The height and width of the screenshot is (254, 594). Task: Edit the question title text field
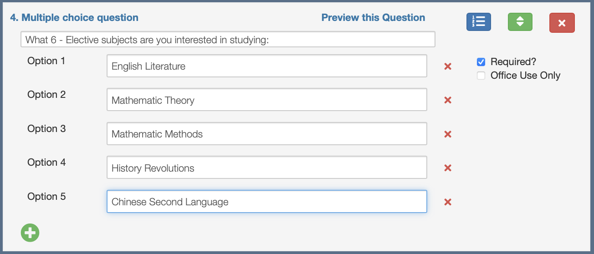point(228,40)
